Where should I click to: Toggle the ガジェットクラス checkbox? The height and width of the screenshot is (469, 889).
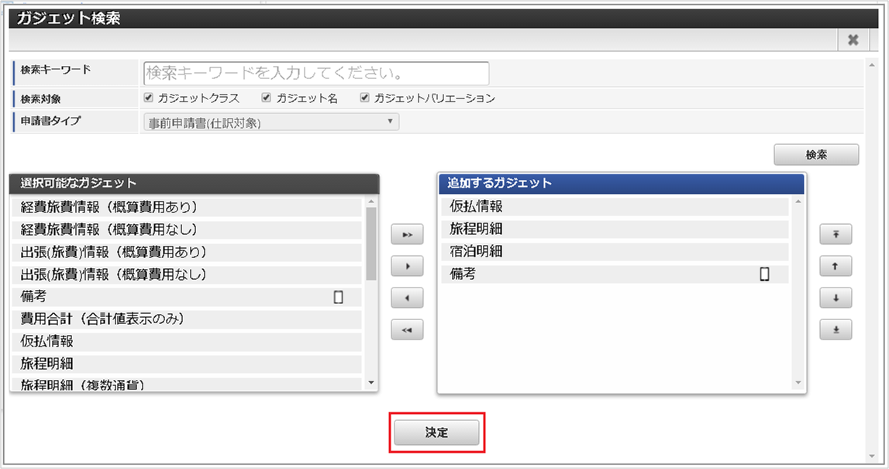pos(149,98)
